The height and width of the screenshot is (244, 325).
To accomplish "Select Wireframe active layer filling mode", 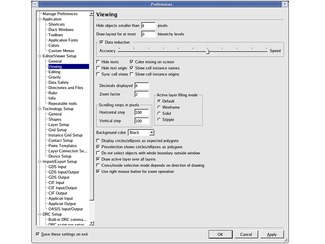I will click(159, 107).
